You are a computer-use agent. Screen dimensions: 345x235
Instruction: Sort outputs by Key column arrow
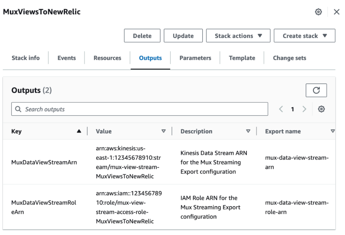[79, 131]
